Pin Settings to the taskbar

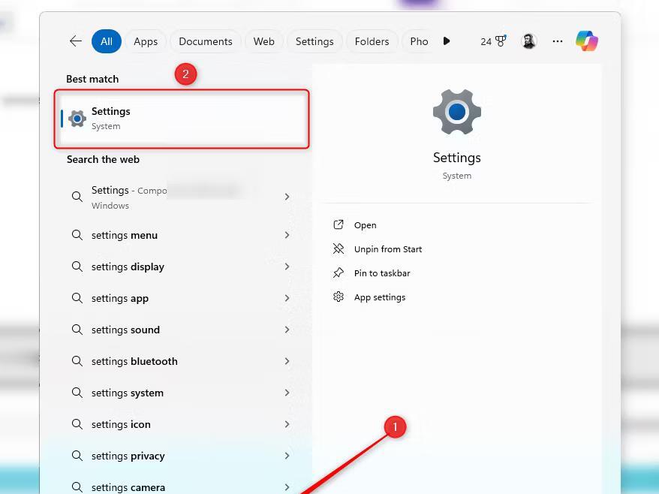coord(383,273)
